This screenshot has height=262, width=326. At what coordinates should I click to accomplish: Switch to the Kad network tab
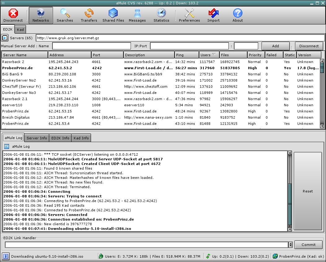pos(20,29)
